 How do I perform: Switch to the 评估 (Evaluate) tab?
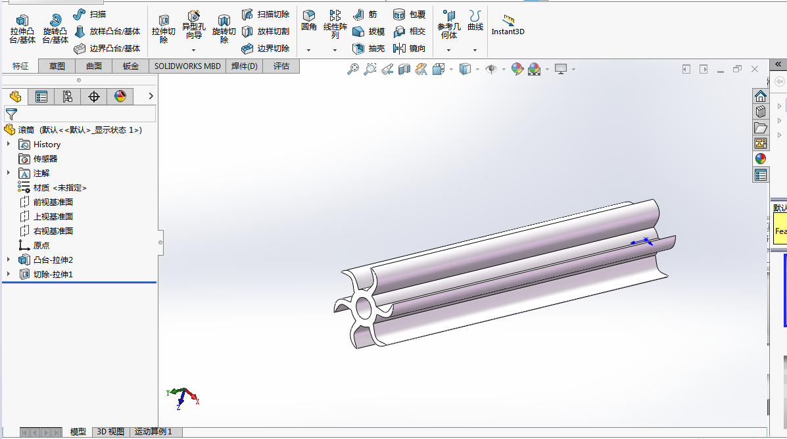pyautogui.click(x=281, y=66)
